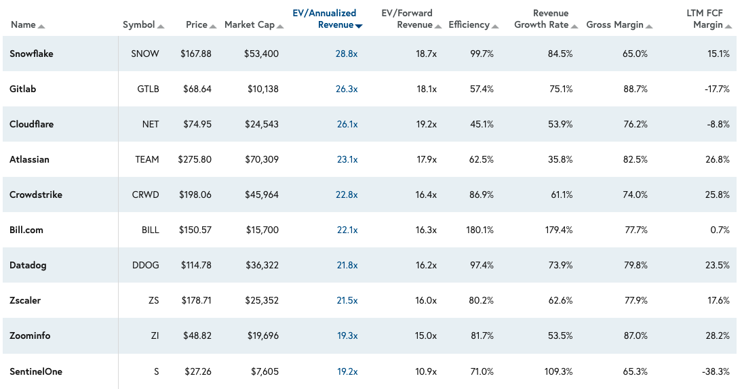
Task: Click the ZS ticker symbol cell
Action: coord(153,300)
